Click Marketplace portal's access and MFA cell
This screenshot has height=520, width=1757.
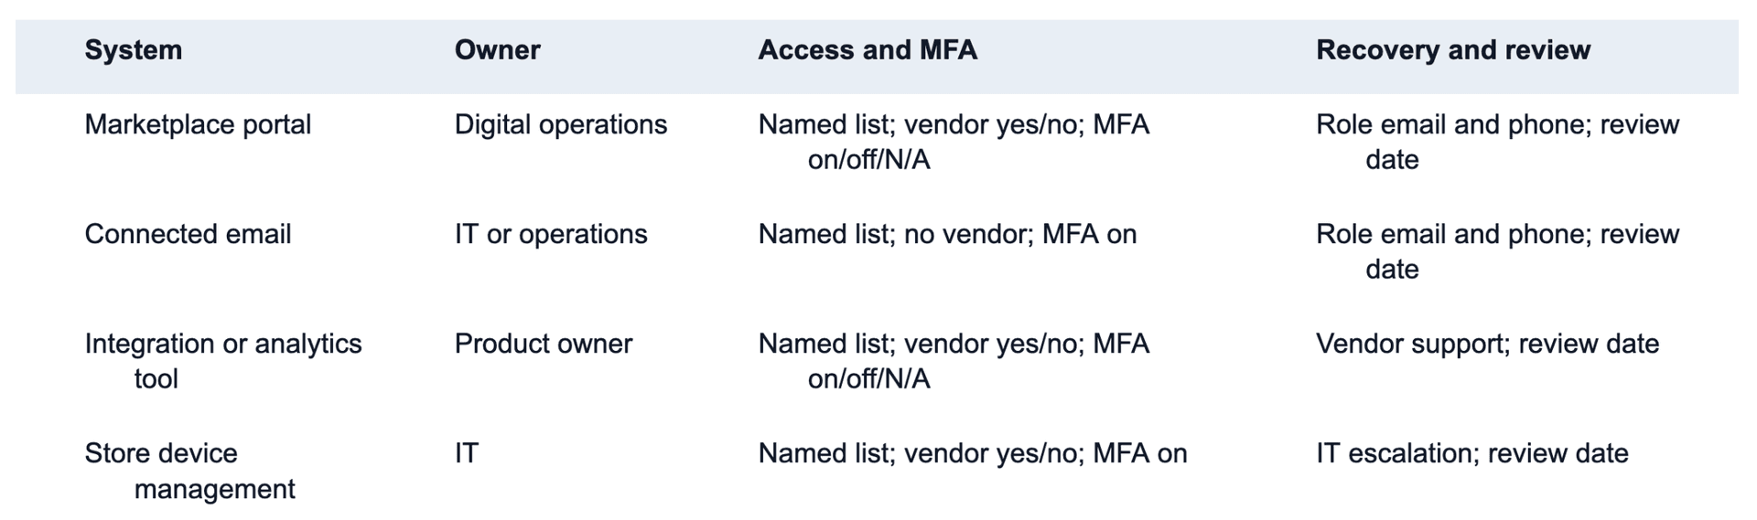click(954, 142)
